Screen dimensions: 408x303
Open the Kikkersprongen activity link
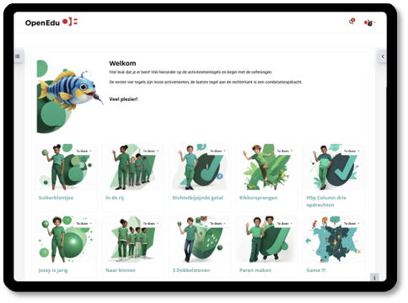(258, 198)
